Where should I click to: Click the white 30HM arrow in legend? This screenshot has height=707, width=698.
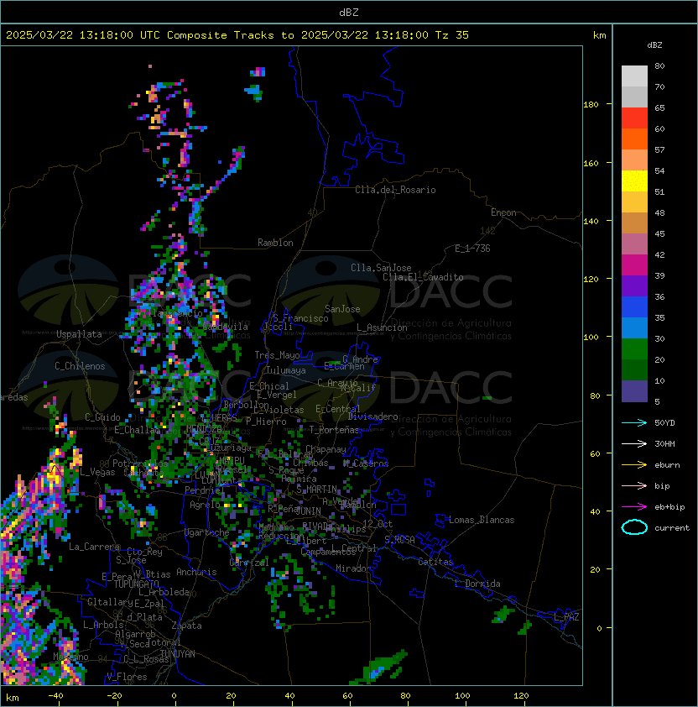634,443
